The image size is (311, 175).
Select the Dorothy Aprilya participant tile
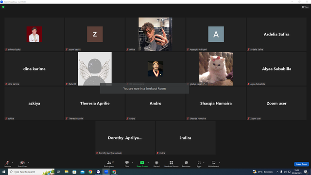(x=125, y=138)
